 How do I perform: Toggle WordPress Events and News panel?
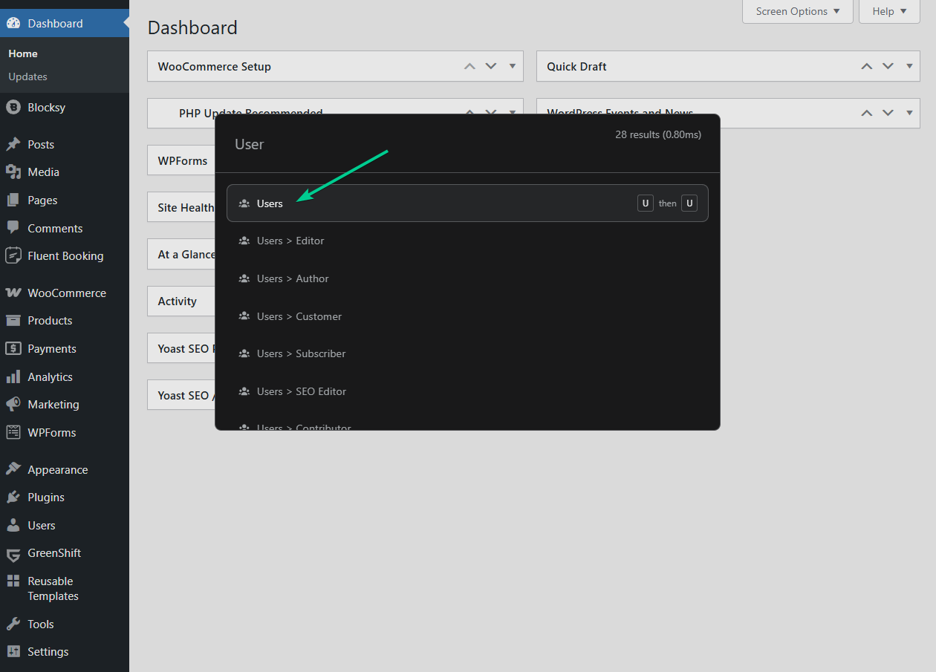coord(909,113)
